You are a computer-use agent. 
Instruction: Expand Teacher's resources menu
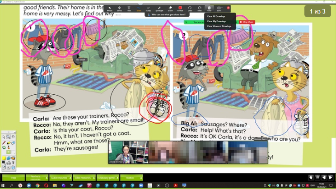pos(37,178)
